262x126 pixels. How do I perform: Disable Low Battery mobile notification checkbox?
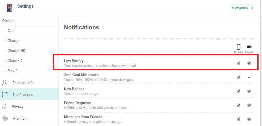pos(239,63)
